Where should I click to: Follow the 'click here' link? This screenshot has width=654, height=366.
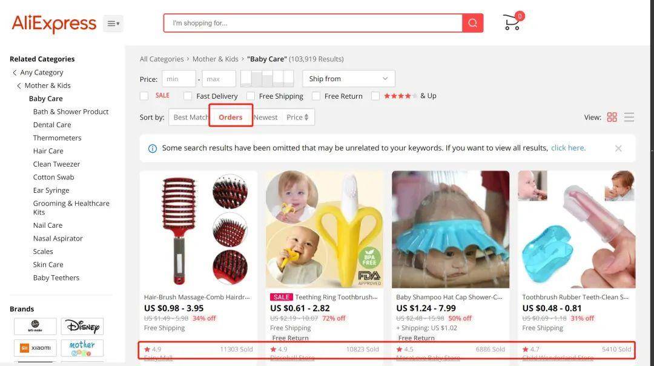[x=568, y=148]
